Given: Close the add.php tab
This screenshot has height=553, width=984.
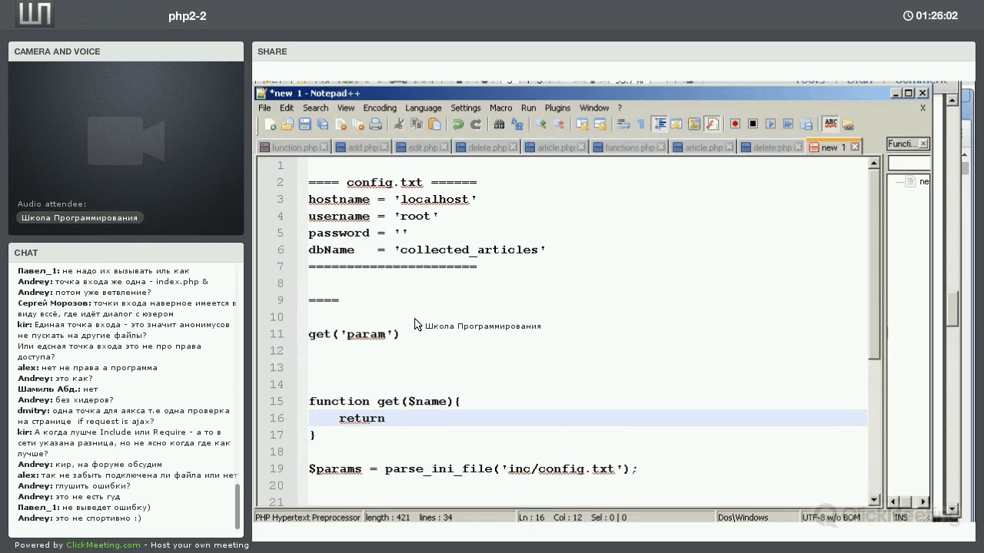Looking at the screenshot, I should (385, 147).
